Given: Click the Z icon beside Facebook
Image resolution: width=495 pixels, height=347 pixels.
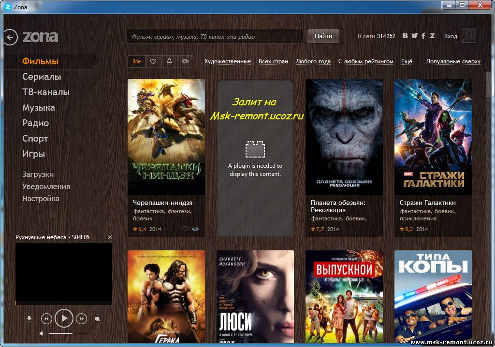Looking at the screenshot, I should point(432,36).
